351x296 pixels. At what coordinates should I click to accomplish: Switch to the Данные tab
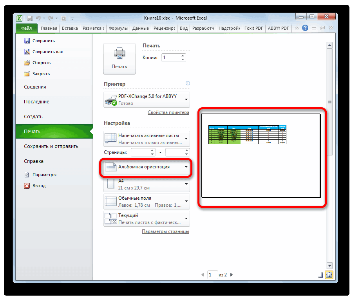click(140, 28)
